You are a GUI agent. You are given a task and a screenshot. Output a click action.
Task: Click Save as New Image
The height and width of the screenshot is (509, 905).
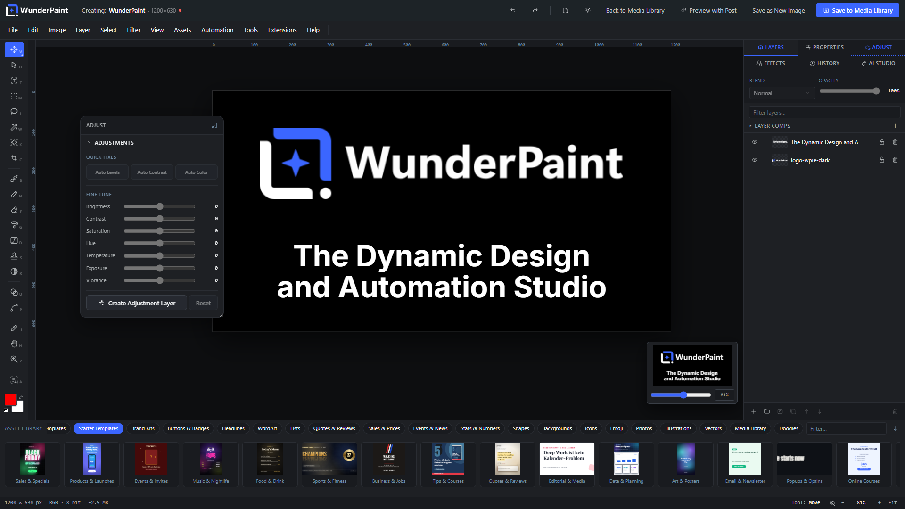[x=778, y=10]
